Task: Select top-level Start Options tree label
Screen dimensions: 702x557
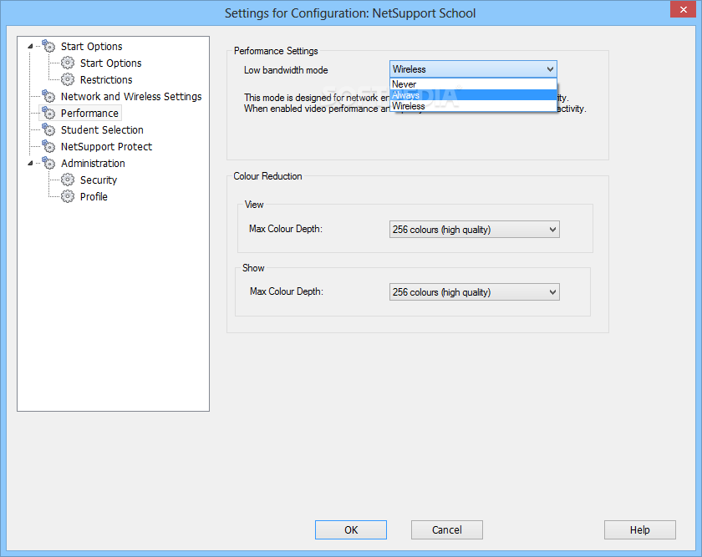Action: [91, 47]
